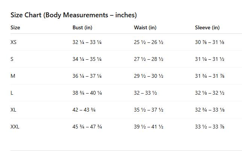Image resolution: width=242 pixels, height=151 pixels.
Task: Click the Waist (in) column header
Action: coord(145,27)
